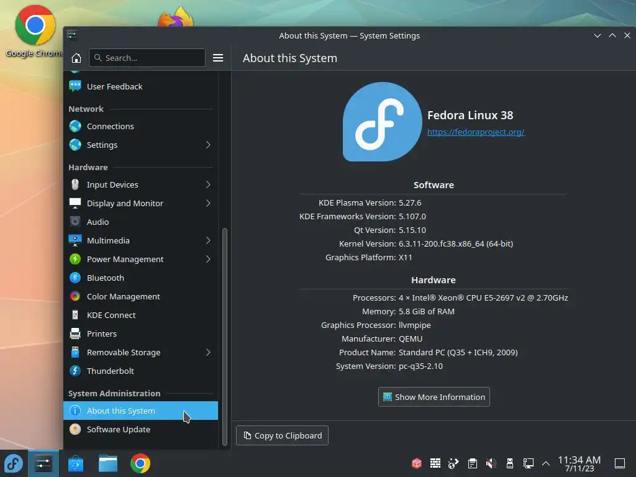The width and height of the screenshot is (636, 477).
Task: Select the Bluetooth sidebar label
Action: pos(106,278)
